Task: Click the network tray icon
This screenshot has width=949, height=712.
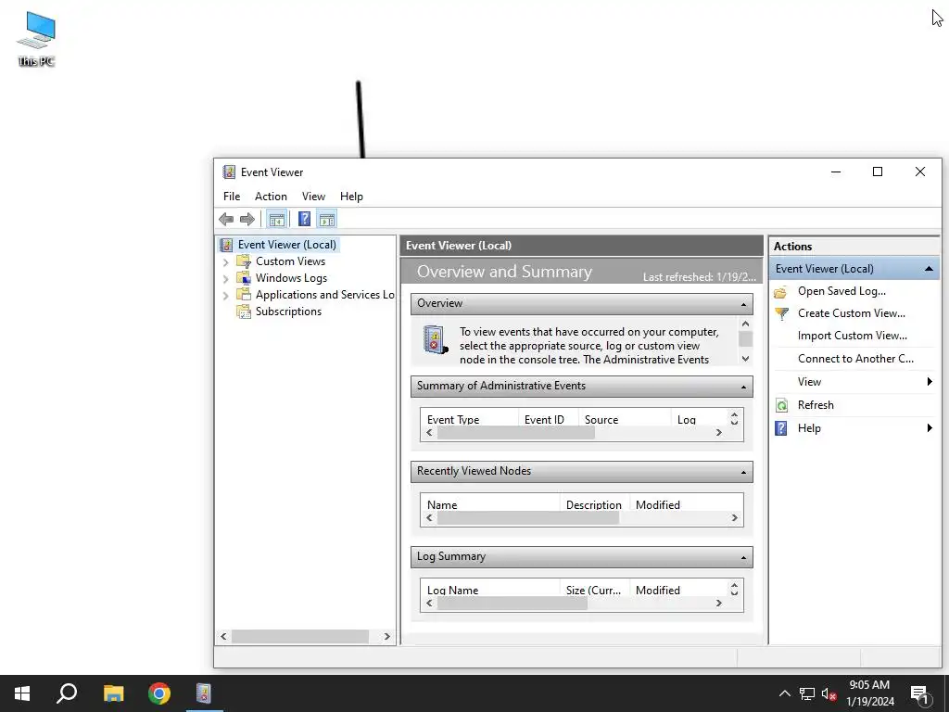Action: [x=807, y=693]
